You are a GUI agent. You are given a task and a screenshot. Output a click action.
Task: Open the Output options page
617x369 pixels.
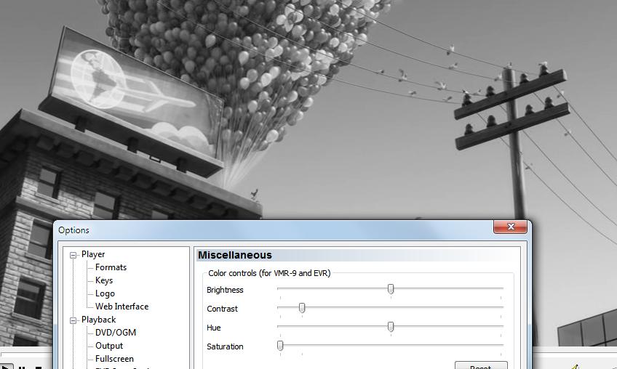(109, 346)
